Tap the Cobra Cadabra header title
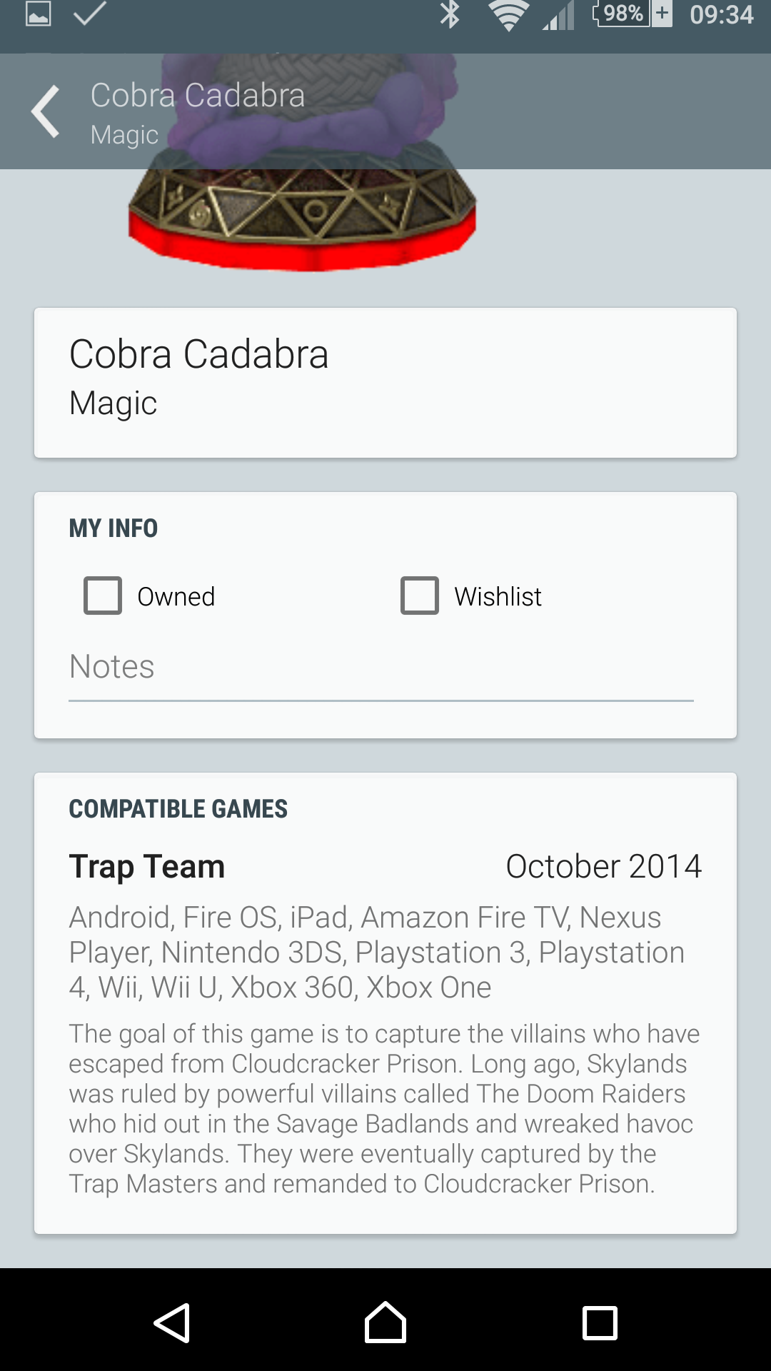Image resolution: width=771 pixels, height=1371 pixels. (198, 96)
